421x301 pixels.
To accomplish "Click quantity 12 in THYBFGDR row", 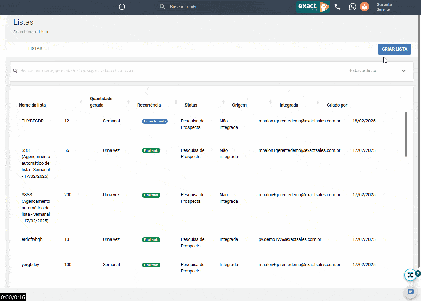I will (67, 121).
